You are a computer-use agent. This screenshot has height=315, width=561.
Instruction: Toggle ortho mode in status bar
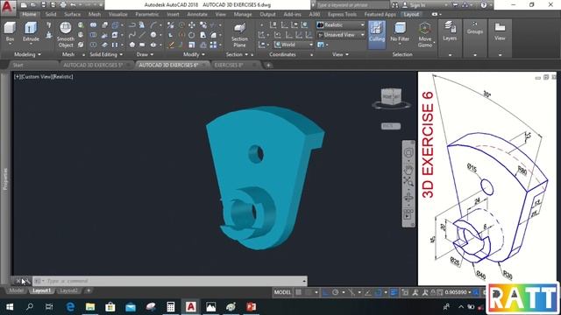(x=325, y=292)
